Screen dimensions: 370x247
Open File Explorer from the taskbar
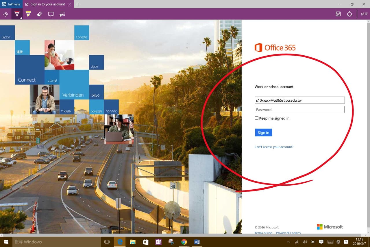(x=133, y=242)
